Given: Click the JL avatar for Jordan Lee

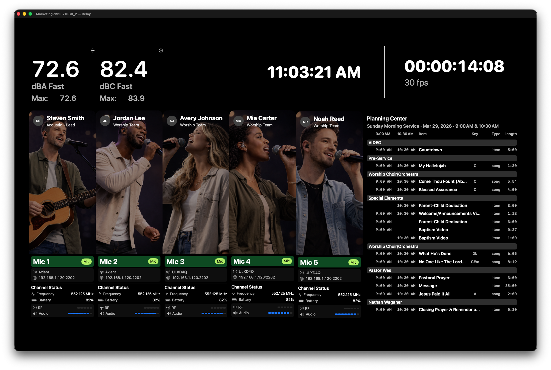Looking at the screenshot, I should pos(105,121).
